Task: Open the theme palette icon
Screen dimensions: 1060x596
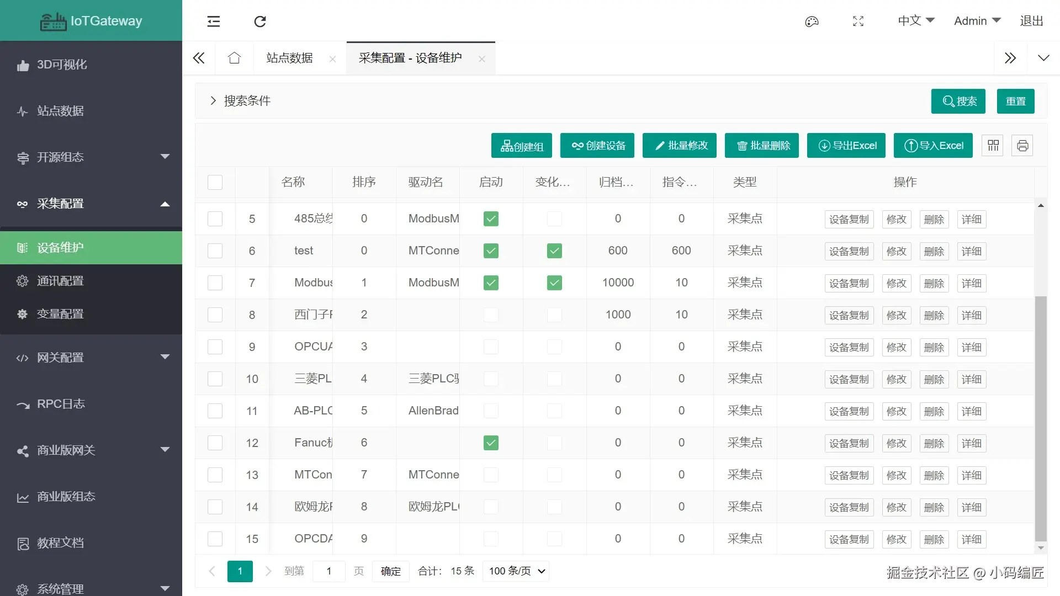Action: tap(812, 22)
